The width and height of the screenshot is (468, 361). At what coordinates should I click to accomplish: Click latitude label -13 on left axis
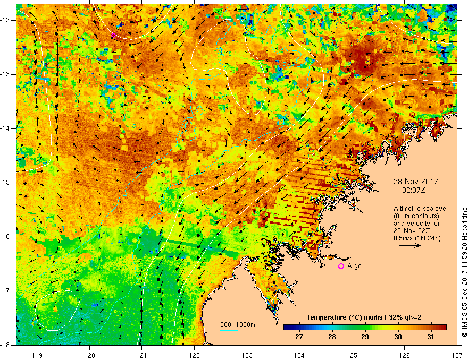(x=5, y=74)
